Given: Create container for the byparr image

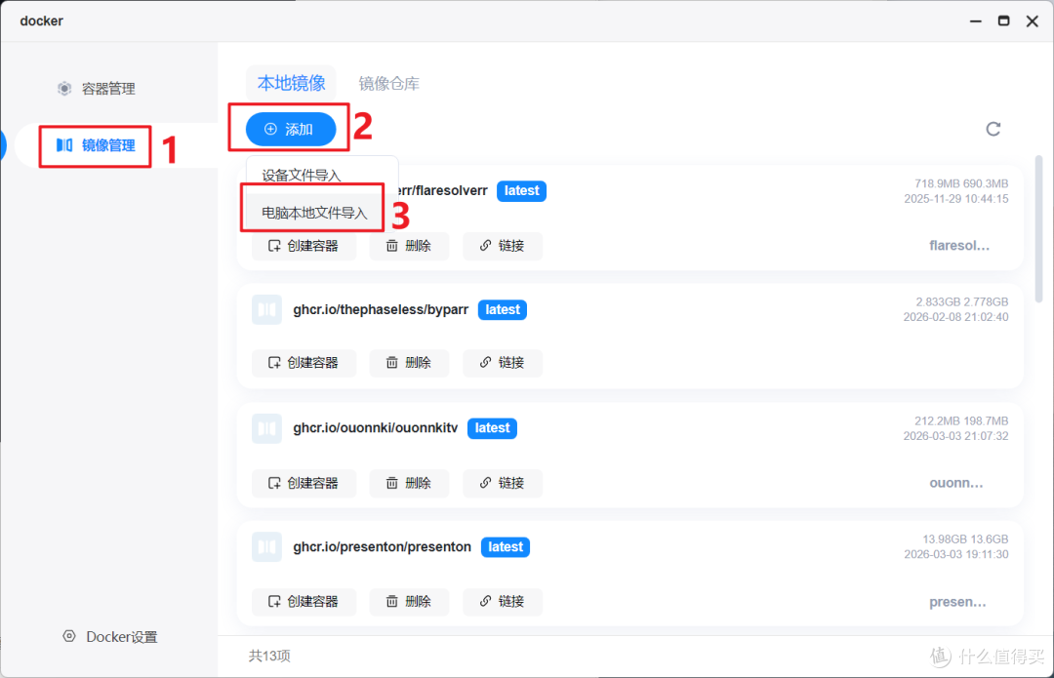Looking at the screenshot, I should point(304,363).
